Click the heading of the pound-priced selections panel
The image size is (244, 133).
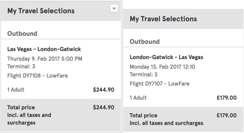coord(163,19)
